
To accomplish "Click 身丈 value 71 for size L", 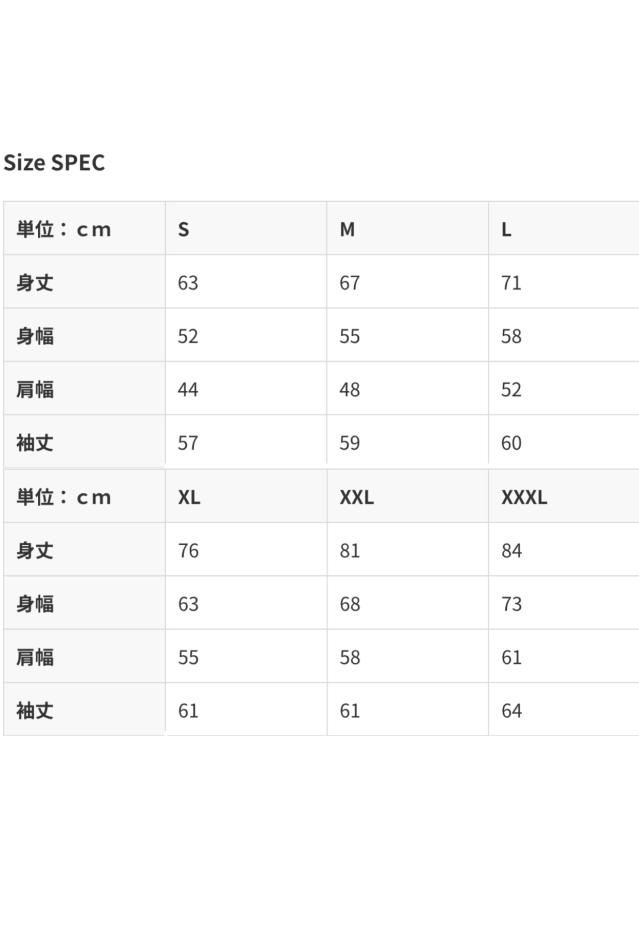I will [x=511, y=283].
